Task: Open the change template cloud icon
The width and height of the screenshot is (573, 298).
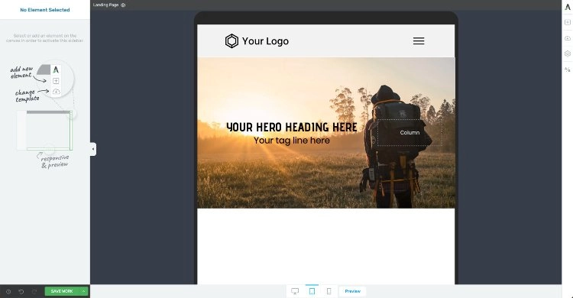Action: (x=568, y=38)
